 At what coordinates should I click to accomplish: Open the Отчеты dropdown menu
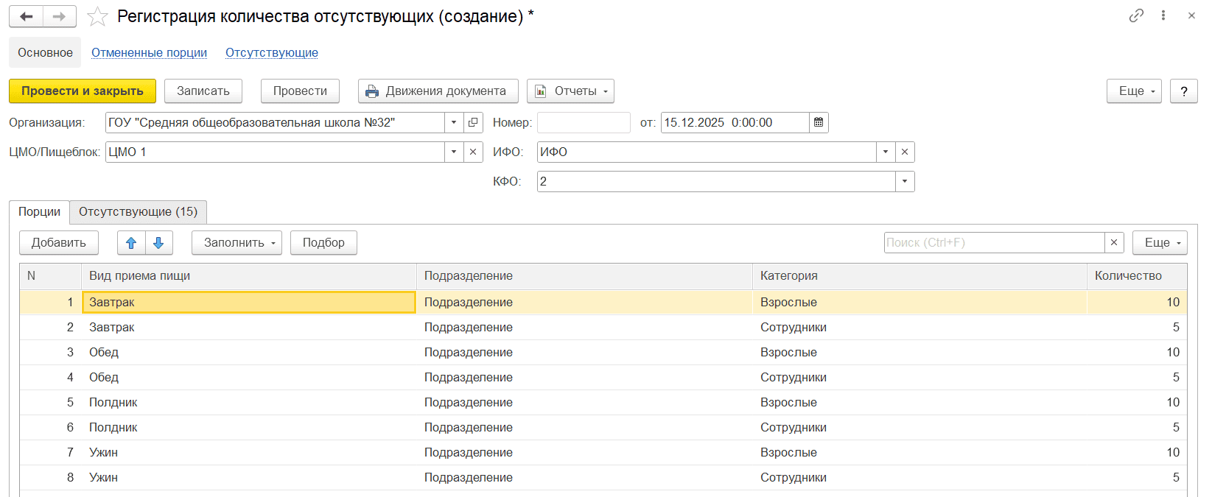click(570, 91)
